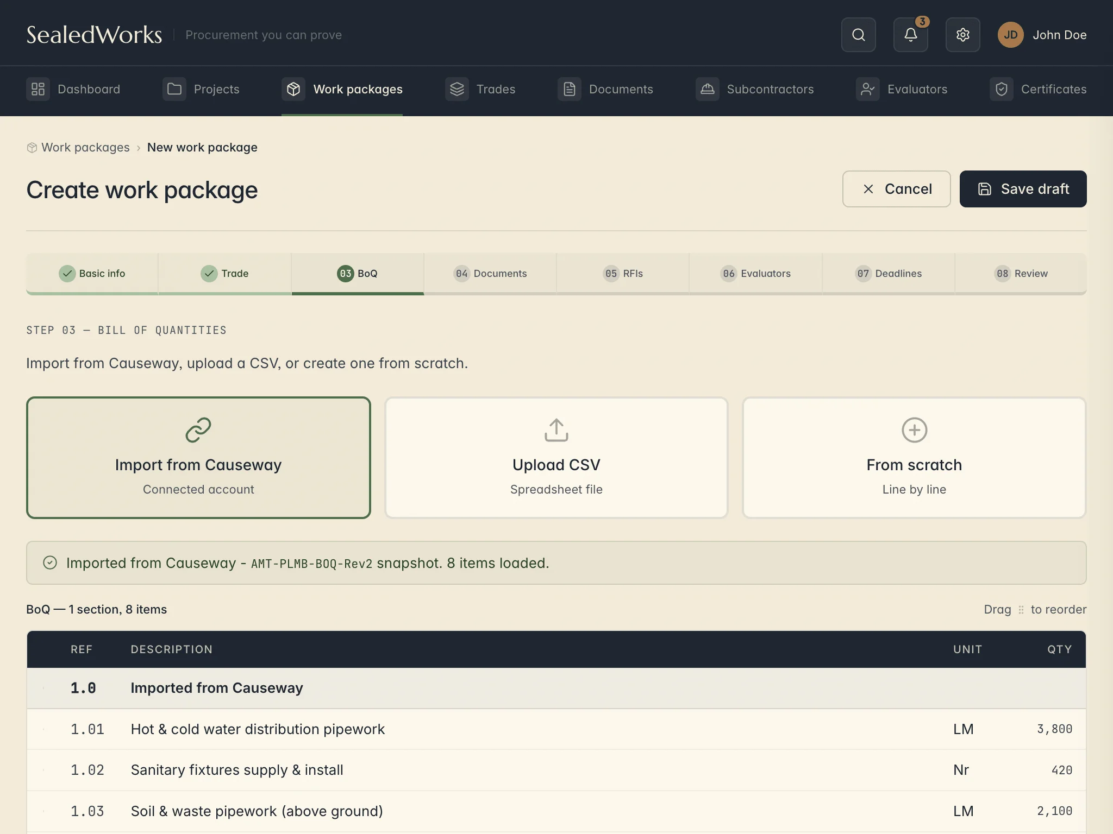This screenshot has width=1113, height=834.
Task: Follow the Work packages breadcrumb link
Action: pos(85,148)
